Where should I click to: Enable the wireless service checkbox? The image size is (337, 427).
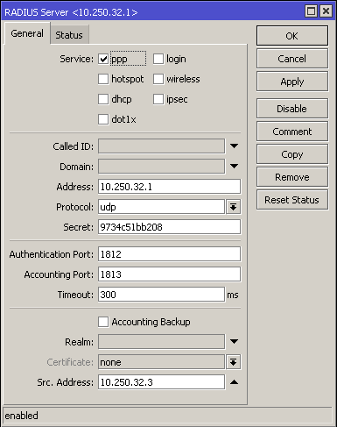158,79
